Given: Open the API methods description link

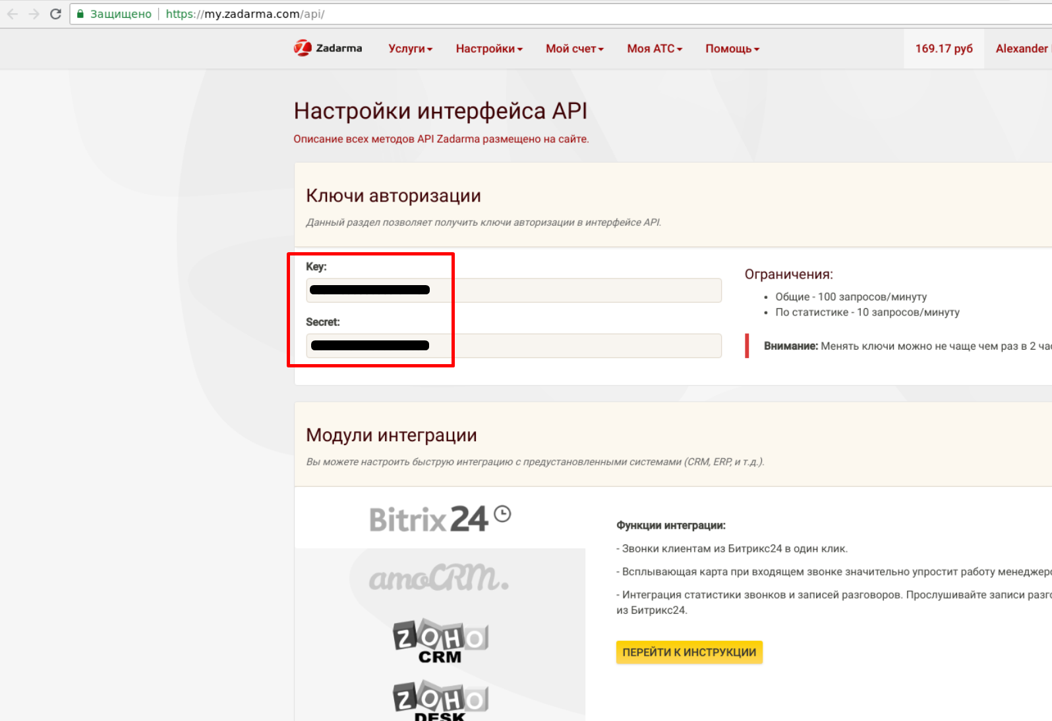Looking at the screenshot, I should 441,139.
